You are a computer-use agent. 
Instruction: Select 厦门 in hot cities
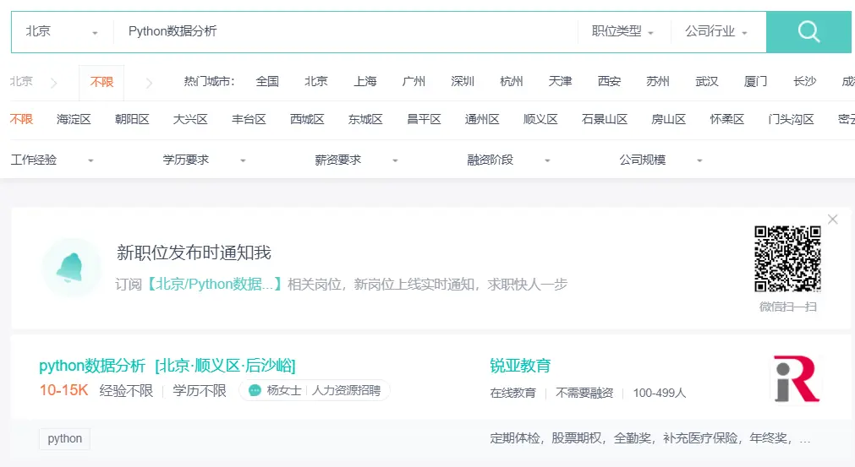pyautogui.click(x=755, y=82)
